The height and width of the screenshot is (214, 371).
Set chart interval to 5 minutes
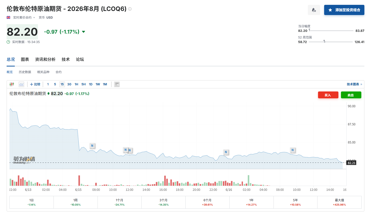point(55,84)
